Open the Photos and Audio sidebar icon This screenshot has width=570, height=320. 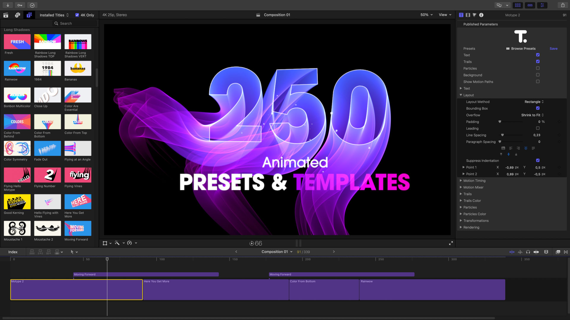(18, 15)
